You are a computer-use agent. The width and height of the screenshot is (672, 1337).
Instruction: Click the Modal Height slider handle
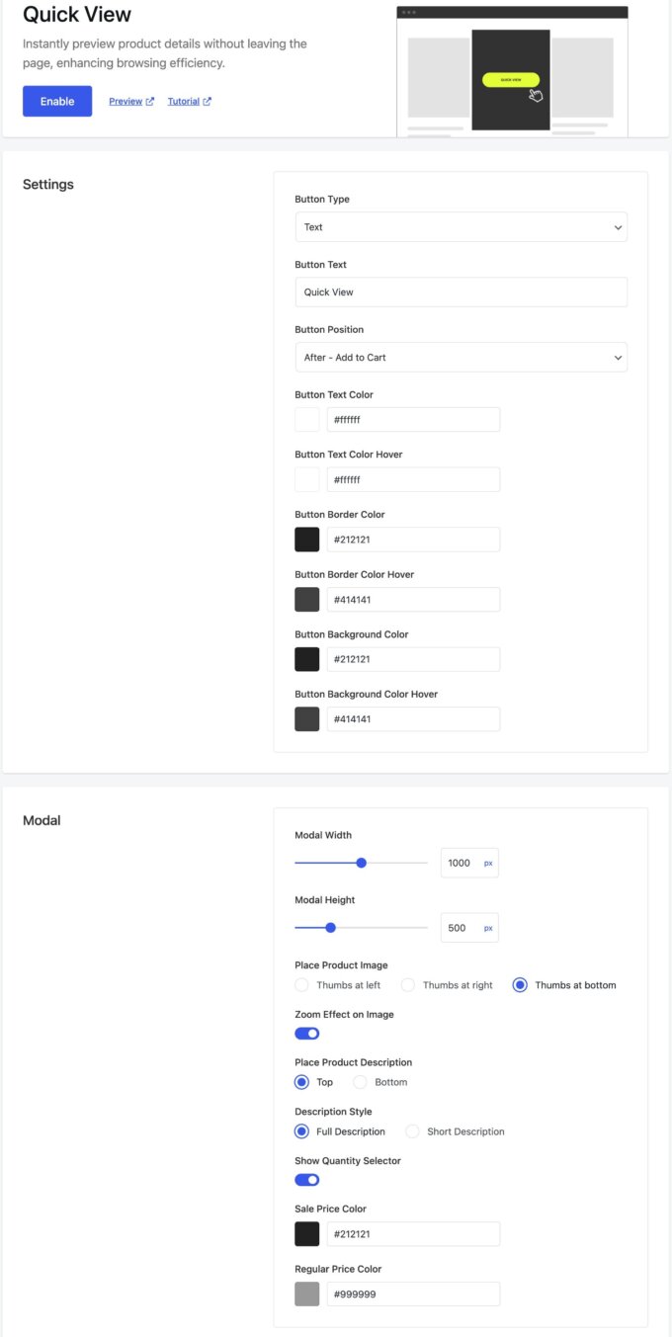pyautogui.click(x=331, y=928)
